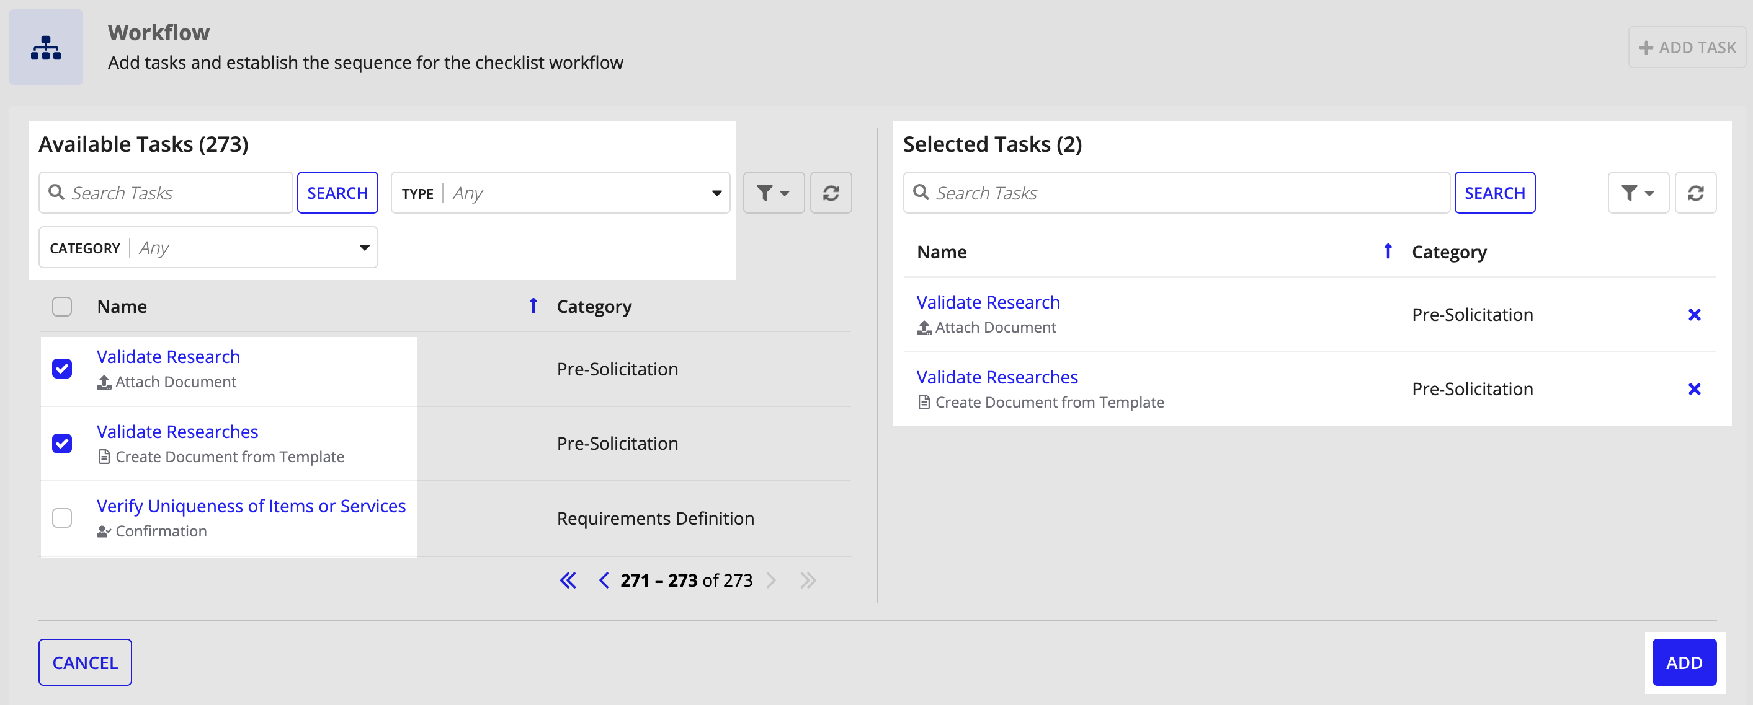Open the Type dropdown

560,193
